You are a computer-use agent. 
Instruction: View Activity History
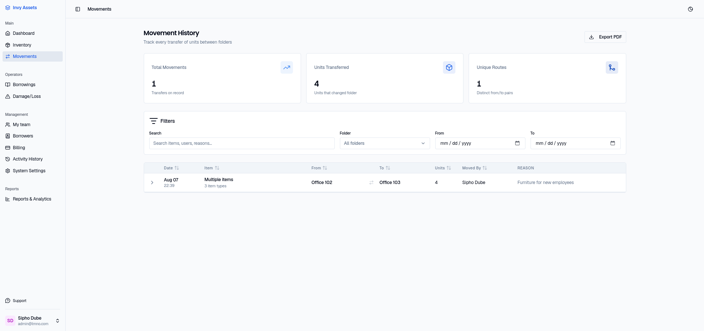click(33, 159)
